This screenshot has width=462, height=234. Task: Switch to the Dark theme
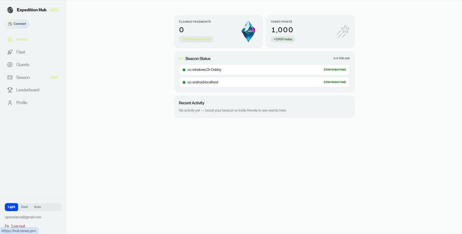25,207
